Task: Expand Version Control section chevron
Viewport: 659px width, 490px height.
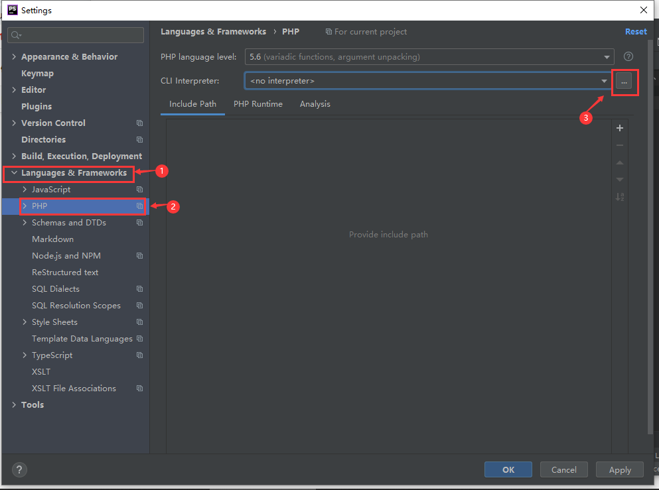Action: pos(14,123)
